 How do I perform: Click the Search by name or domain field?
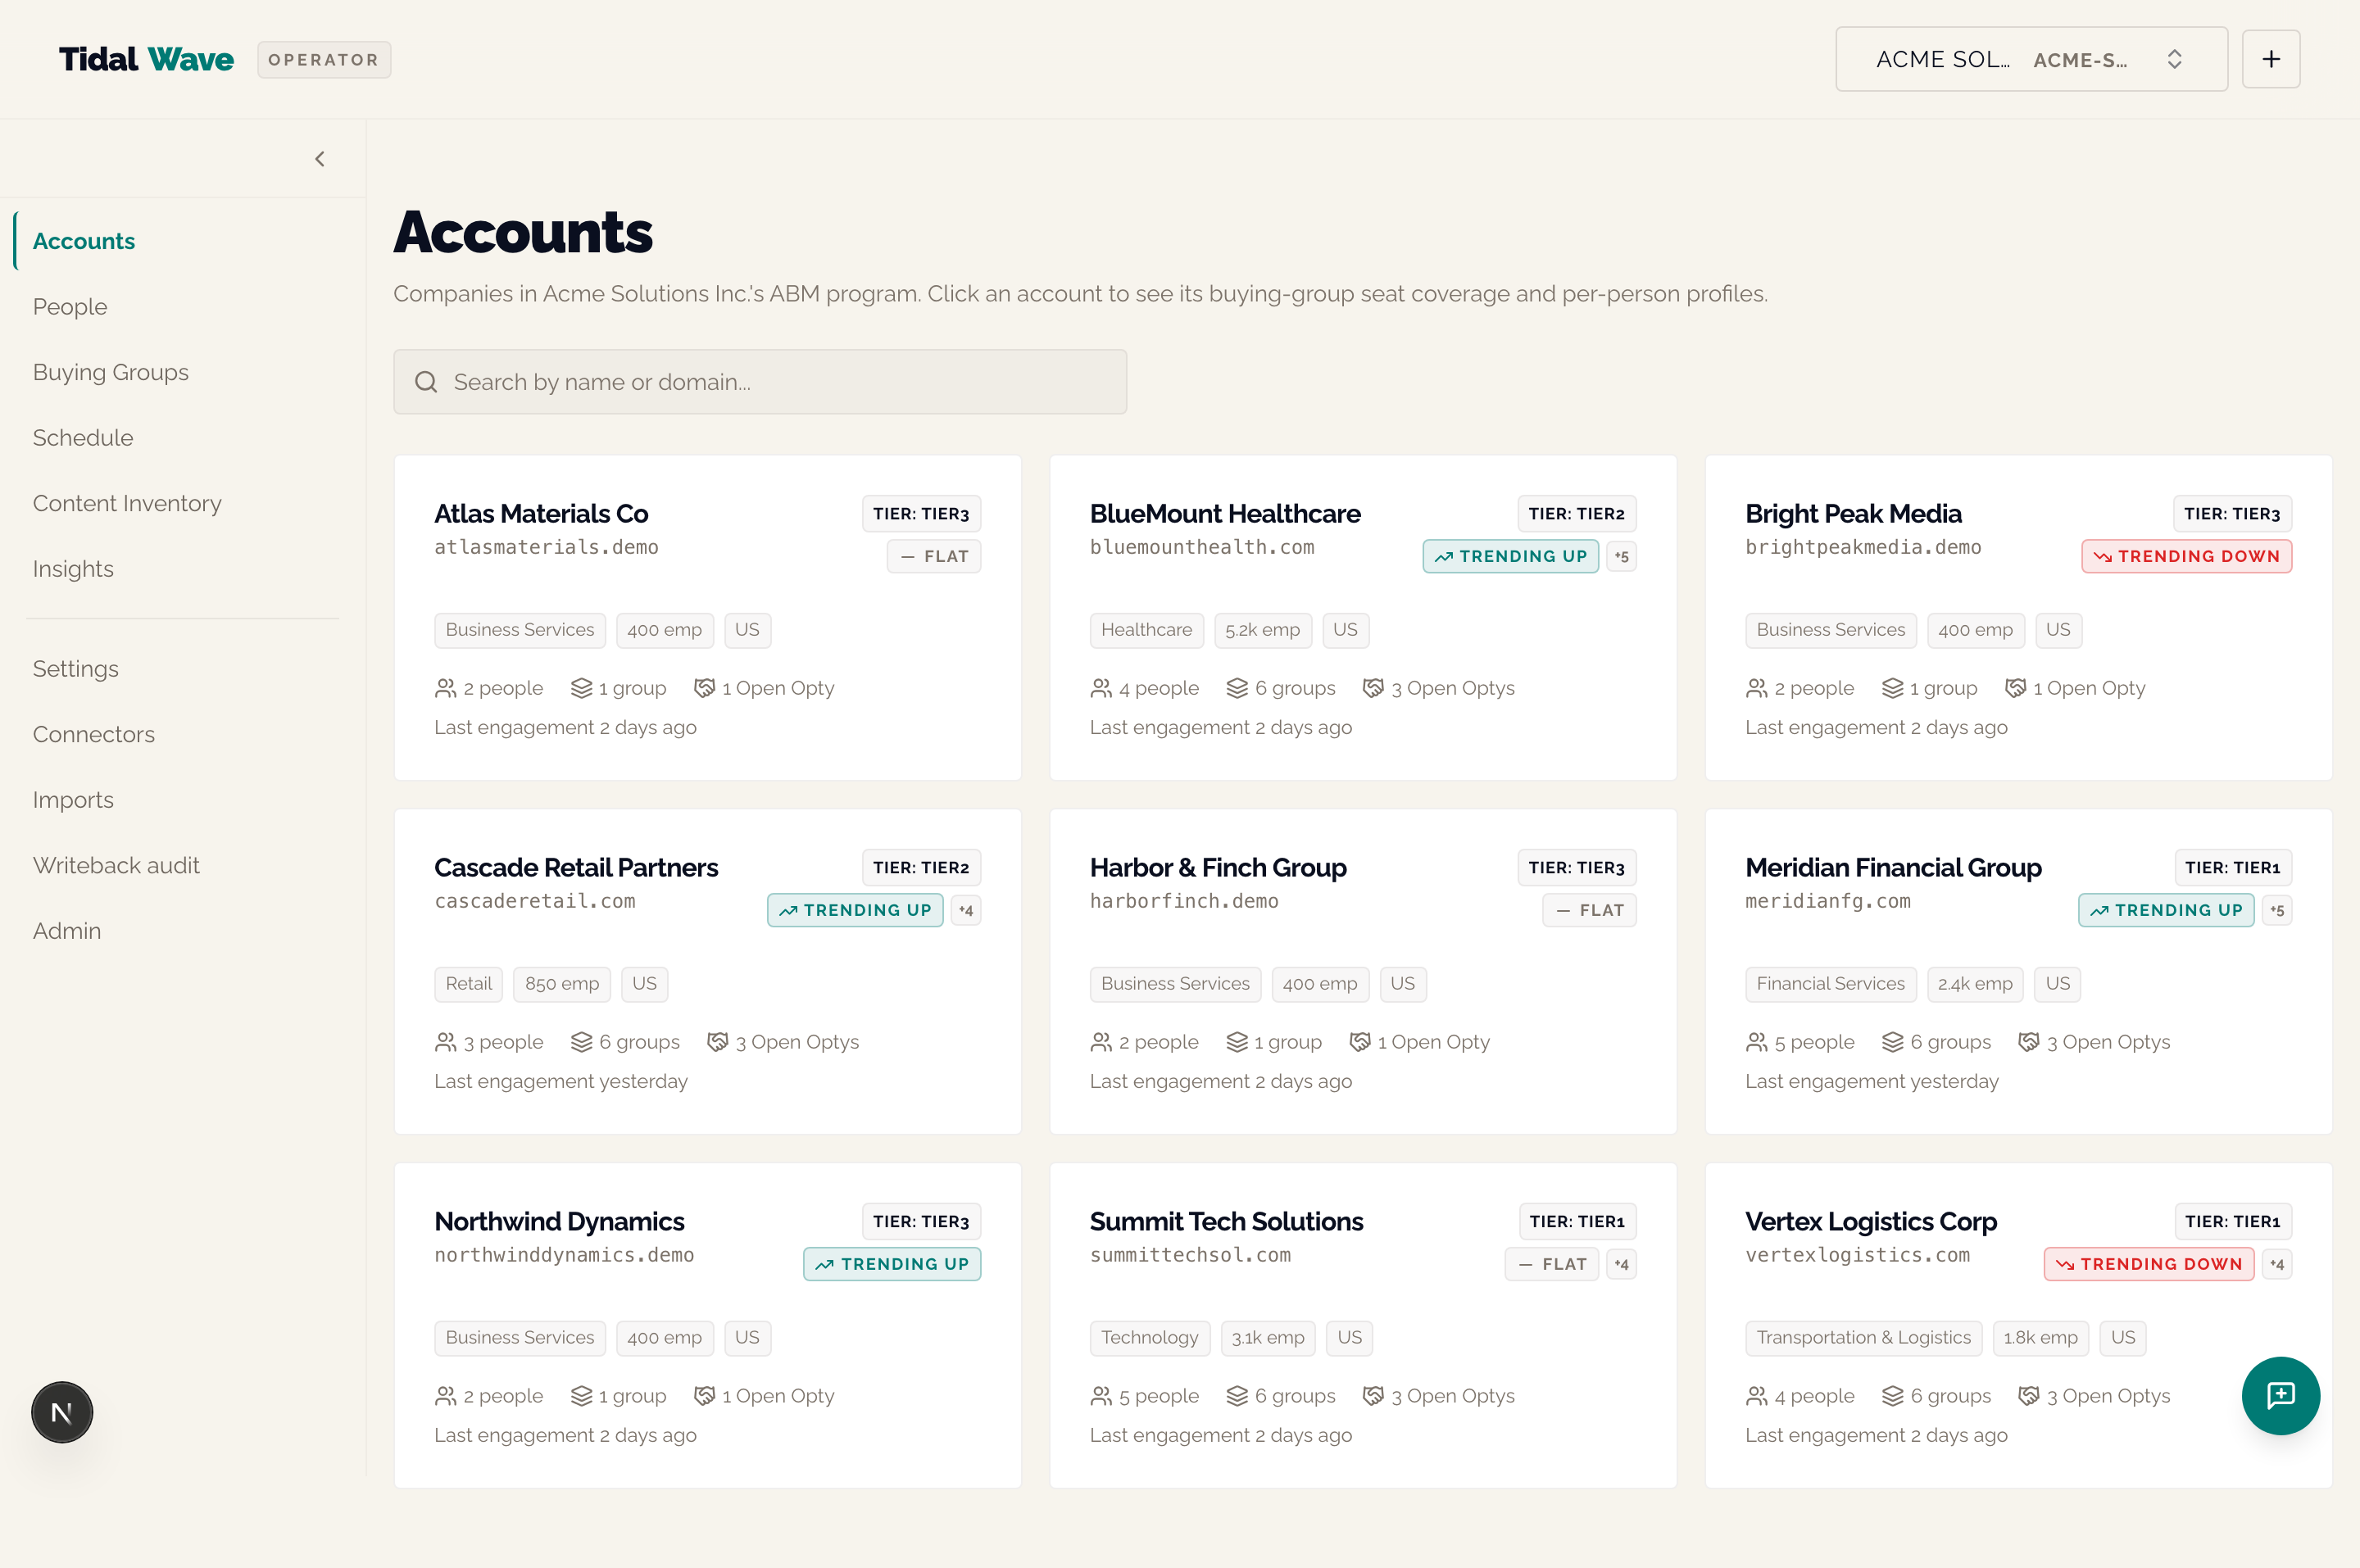click(x=760, y=382)
